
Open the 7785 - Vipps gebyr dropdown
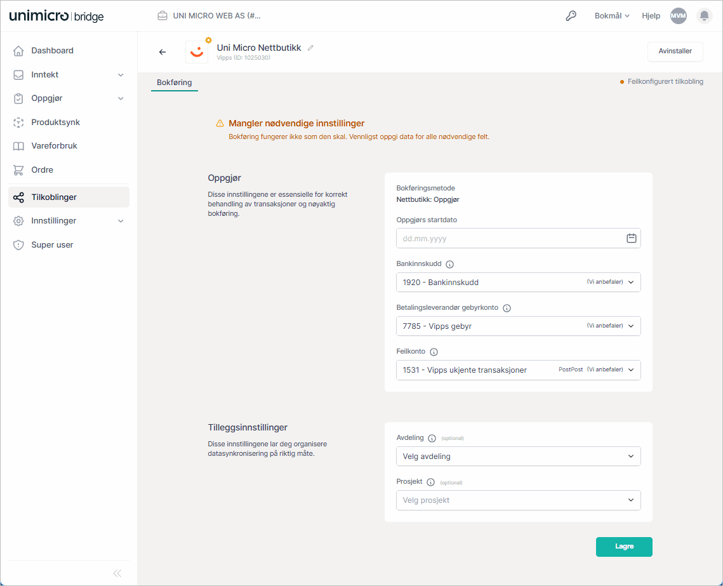point(518,326)
